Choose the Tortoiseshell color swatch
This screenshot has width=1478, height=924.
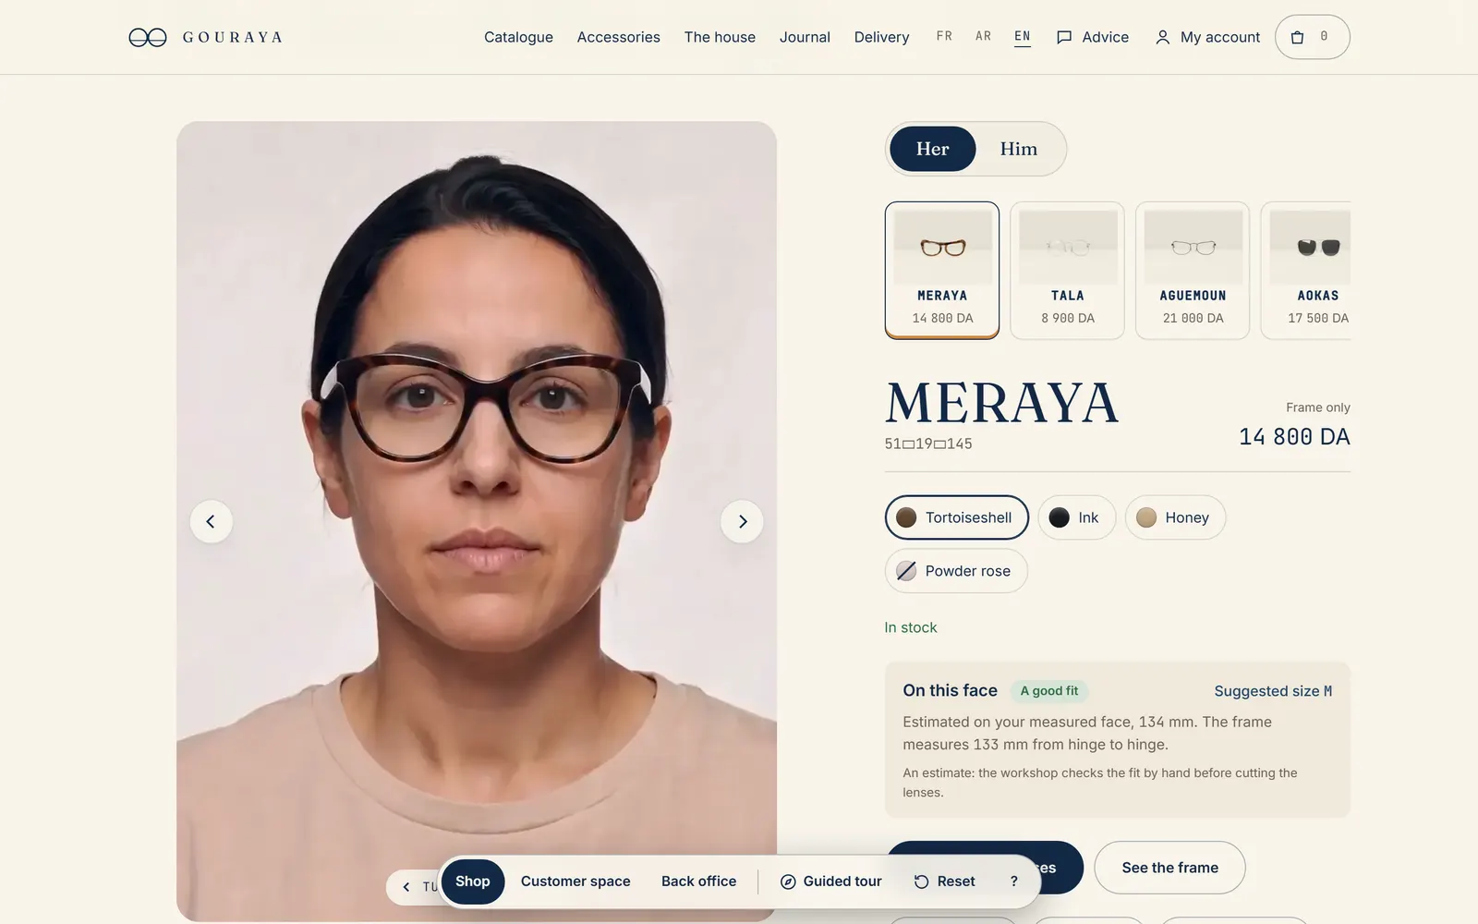click(x=956, y=517)
